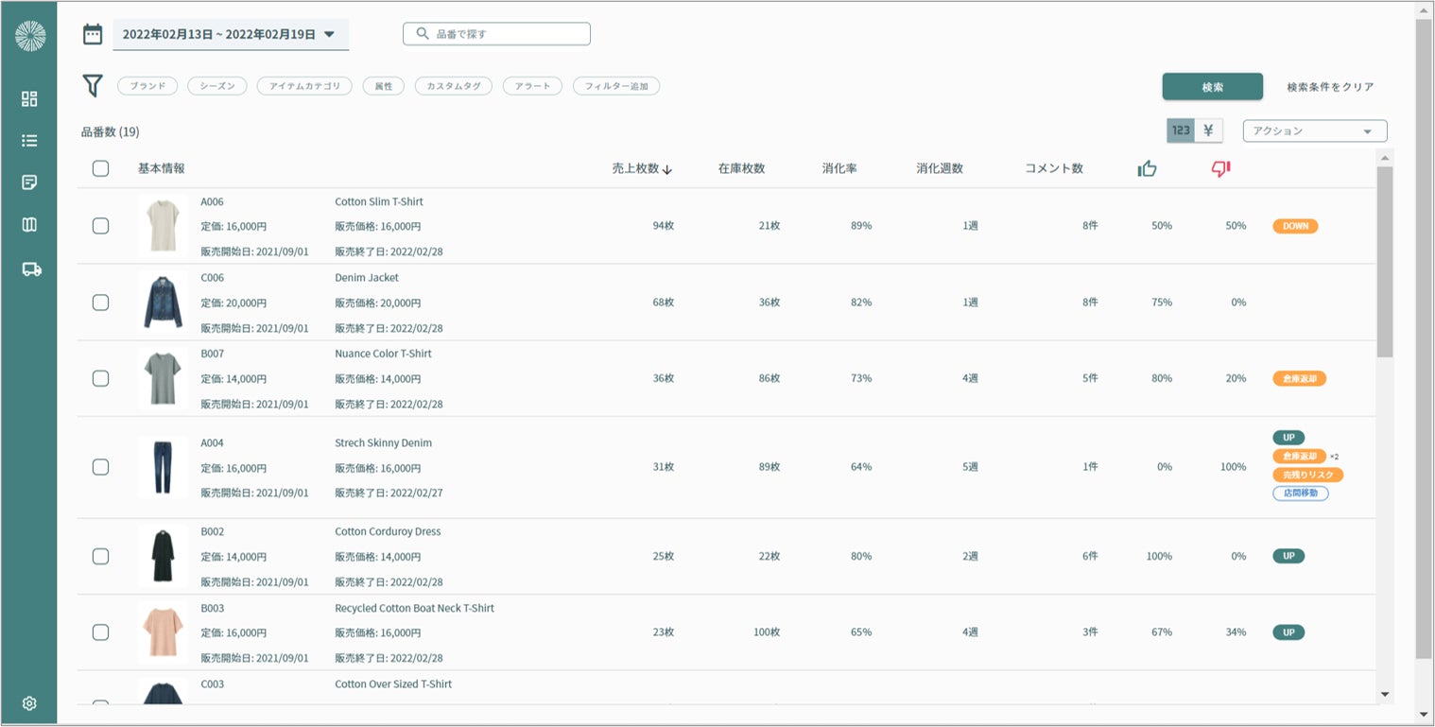
Task: Check the box for Cotton Corduroy Dress row
Action: point(100,556)
